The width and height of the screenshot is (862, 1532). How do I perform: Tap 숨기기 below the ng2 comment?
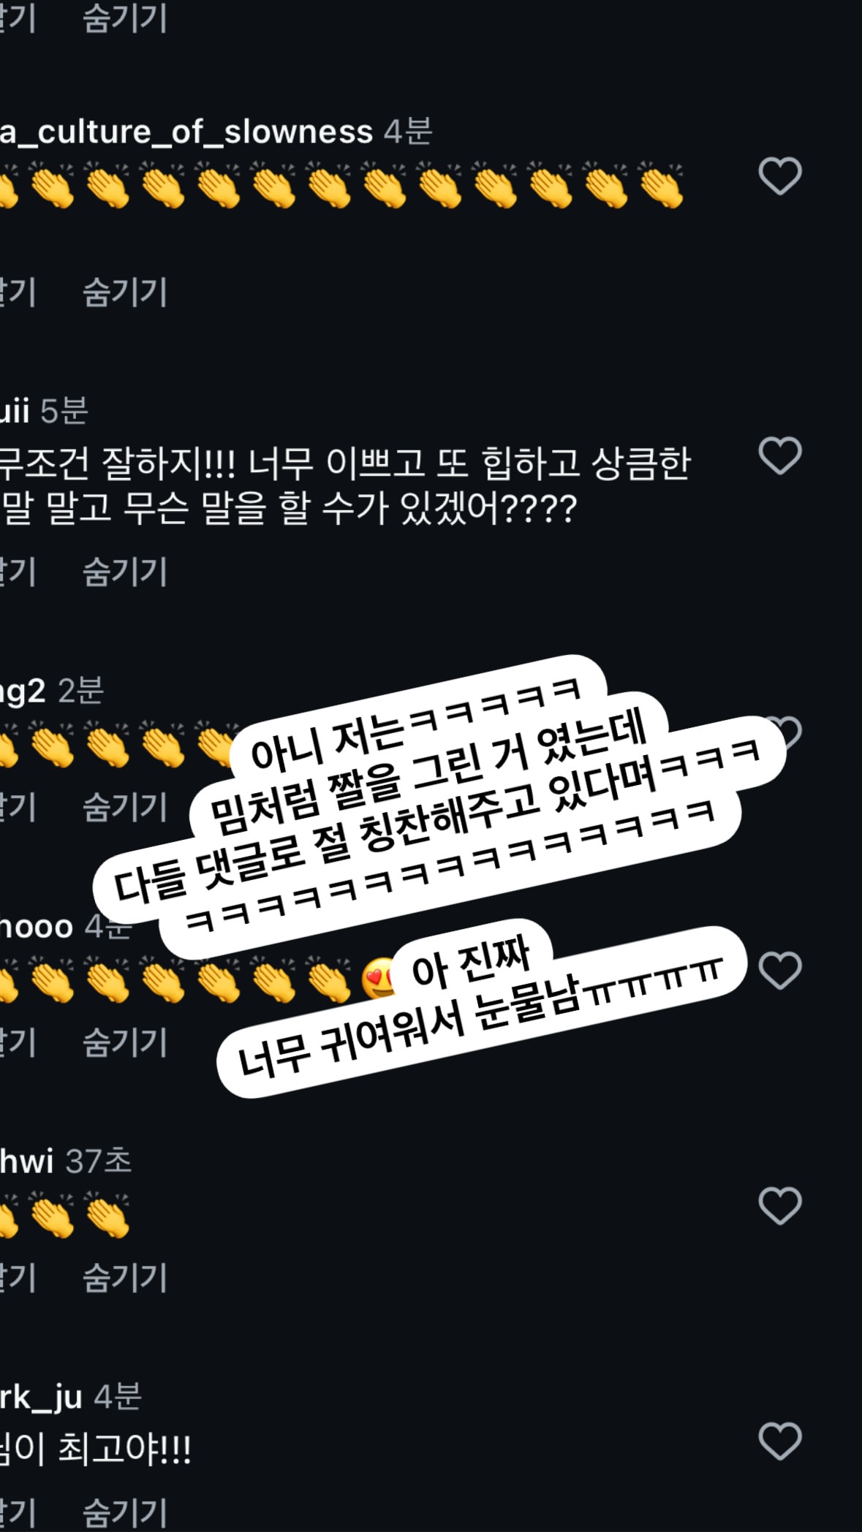125,806
